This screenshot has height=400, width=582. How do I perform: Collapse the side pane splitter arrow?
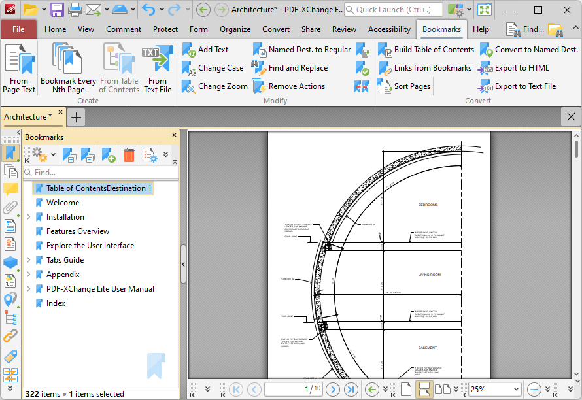click(183, 265)
